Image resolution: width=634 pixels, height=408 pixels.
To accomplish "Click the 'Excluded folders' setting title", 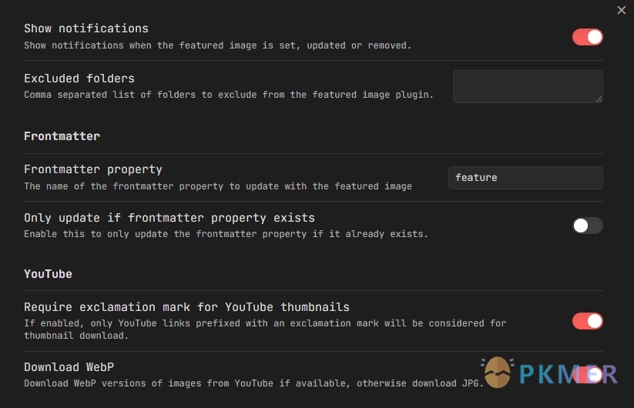I will click(x=79, y=79).
